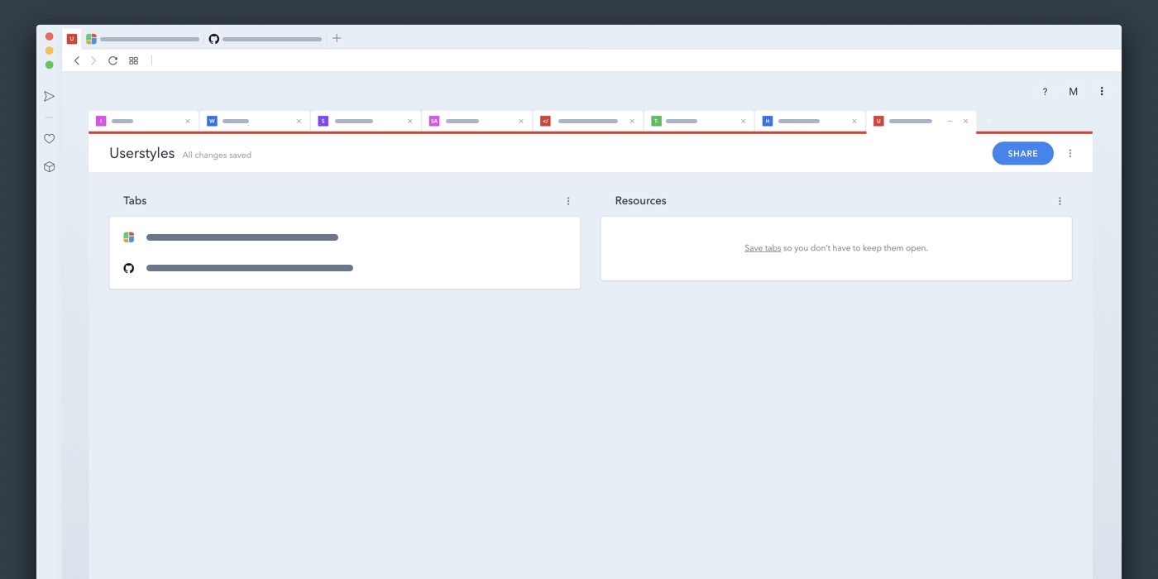Image resolution: width=1158 pixels, height=579 pixels.
Task: Open the Tabs section options menu
Action: (x=568, y=201)
